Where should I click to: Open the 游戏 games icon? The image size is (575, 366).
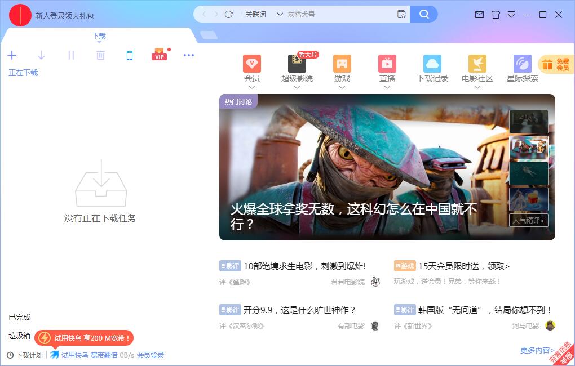pos(342,64)
